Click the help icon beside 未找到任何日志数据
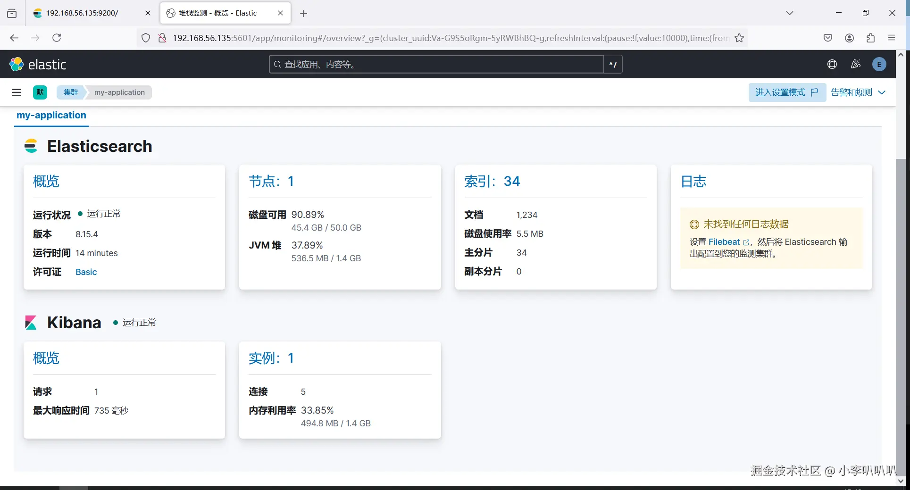Viewport: 910px width, 490px height. 694,224
